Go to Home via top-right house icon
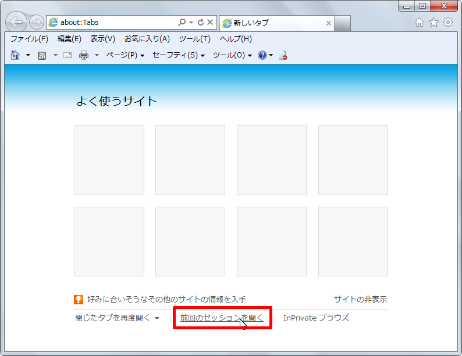The width and height of the screenshot is (462, 356). click(x=420, y=22)
